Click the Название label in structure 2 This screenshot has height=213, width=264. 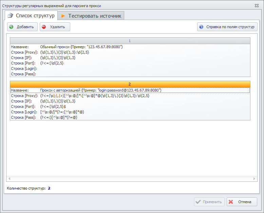click(x=20, y=90)
